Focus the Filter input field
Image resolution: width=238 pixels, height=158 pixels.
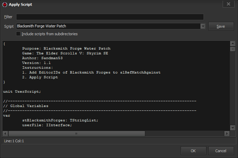(x=110, y=17)
